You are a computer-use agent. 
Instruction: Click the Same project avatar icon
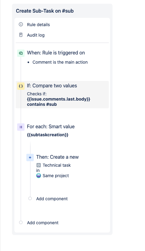pyautogui.click(x=39, y=176)
